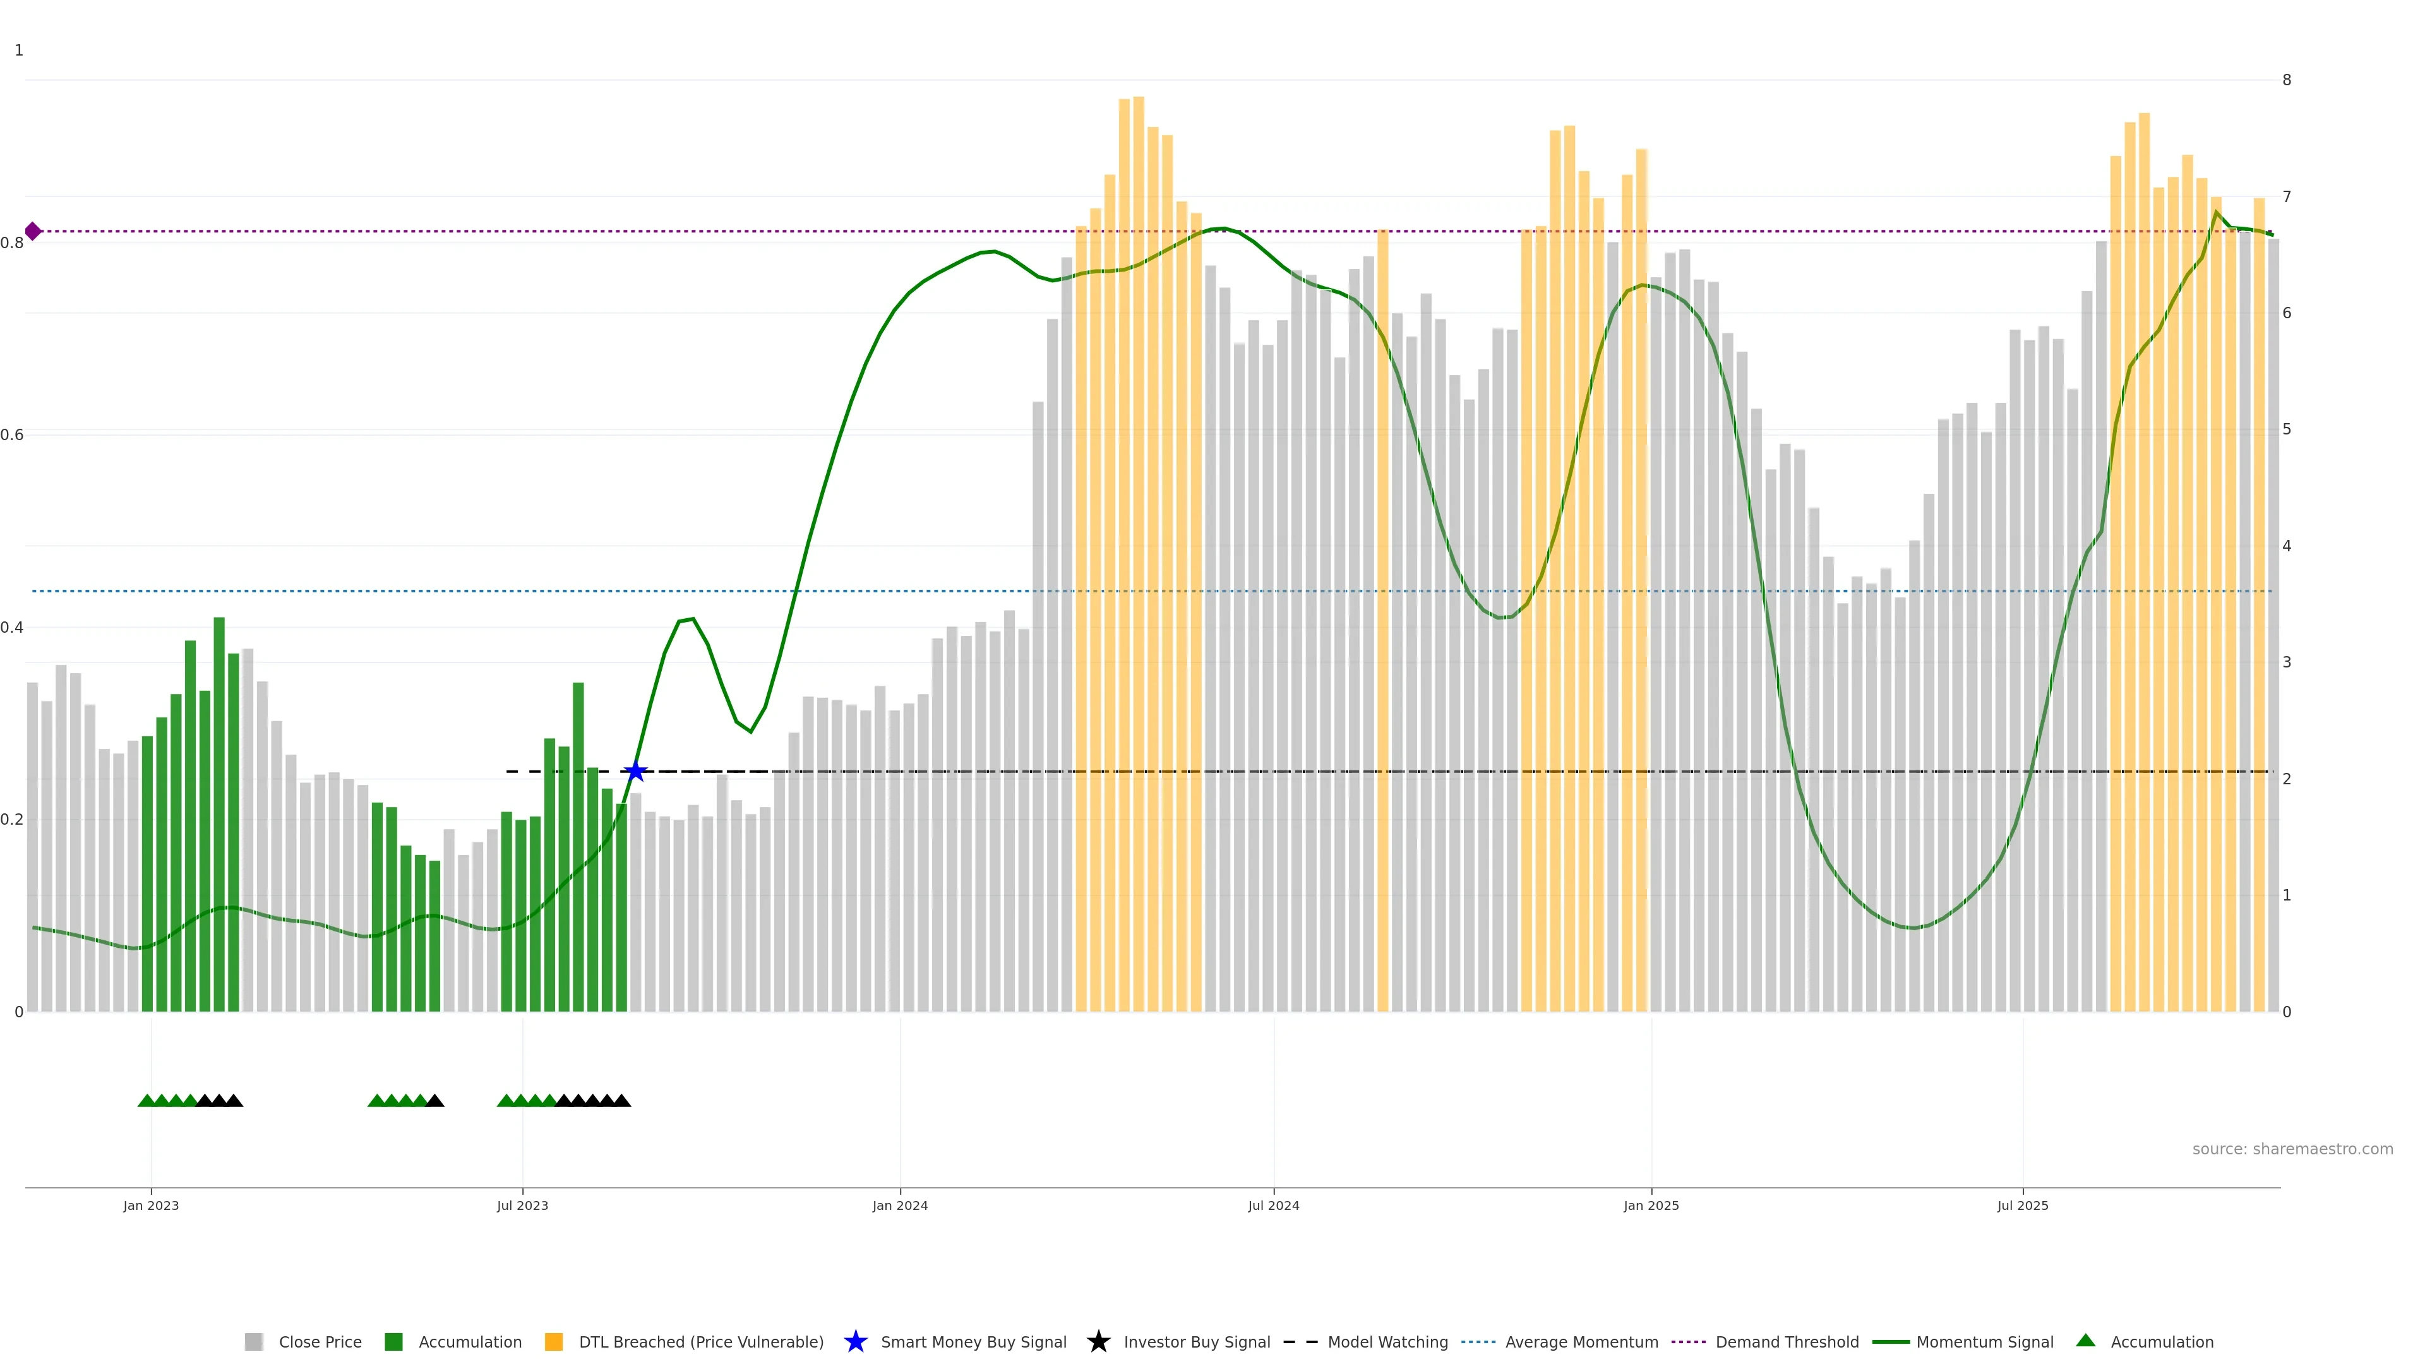Click the Model Watching dashed line legend icon

[1301, 1341]
